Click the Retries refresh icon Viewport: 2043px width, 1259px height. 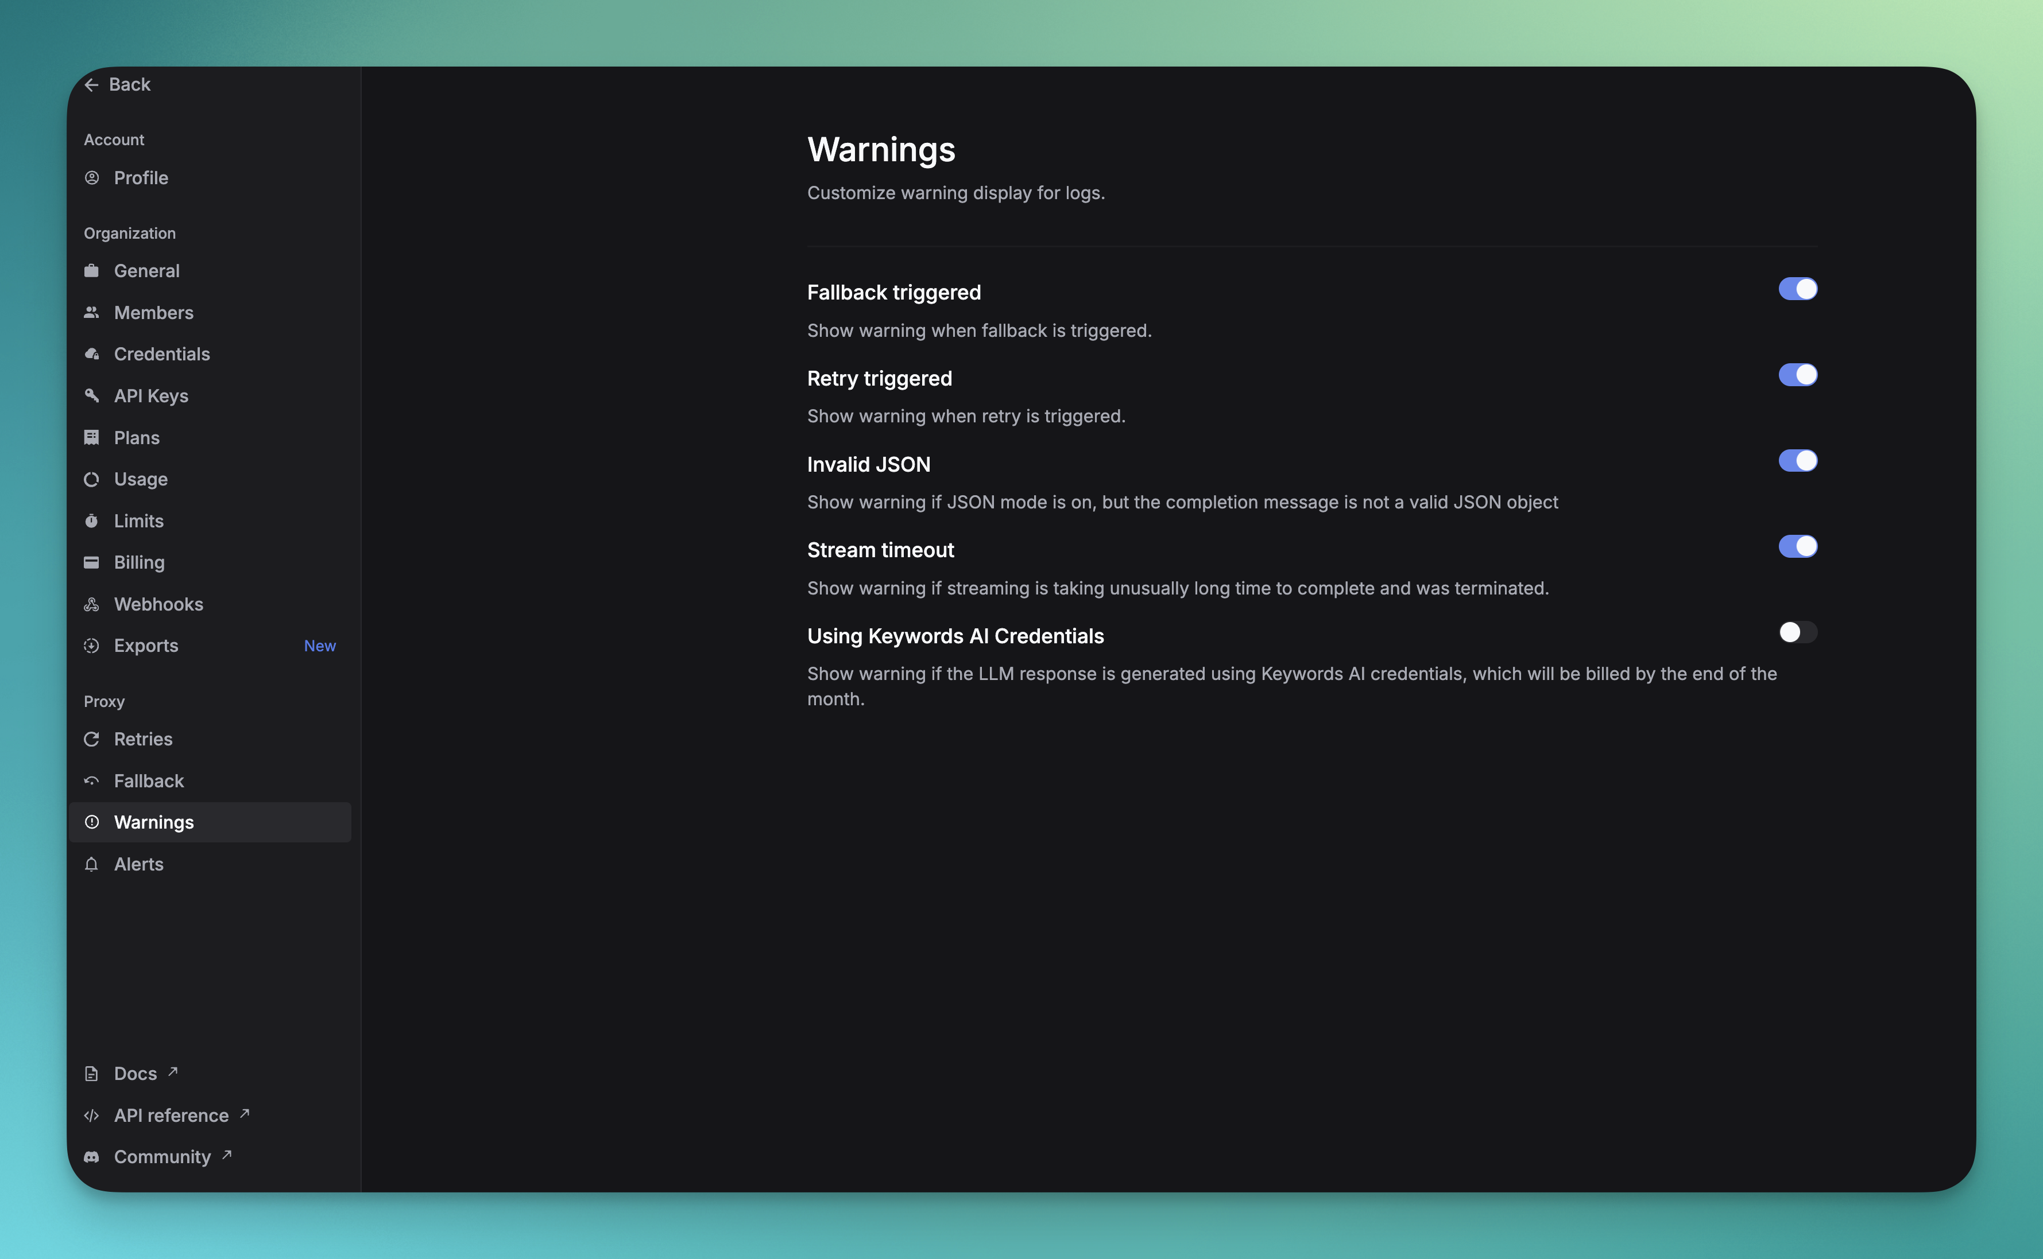coord(92,739)
